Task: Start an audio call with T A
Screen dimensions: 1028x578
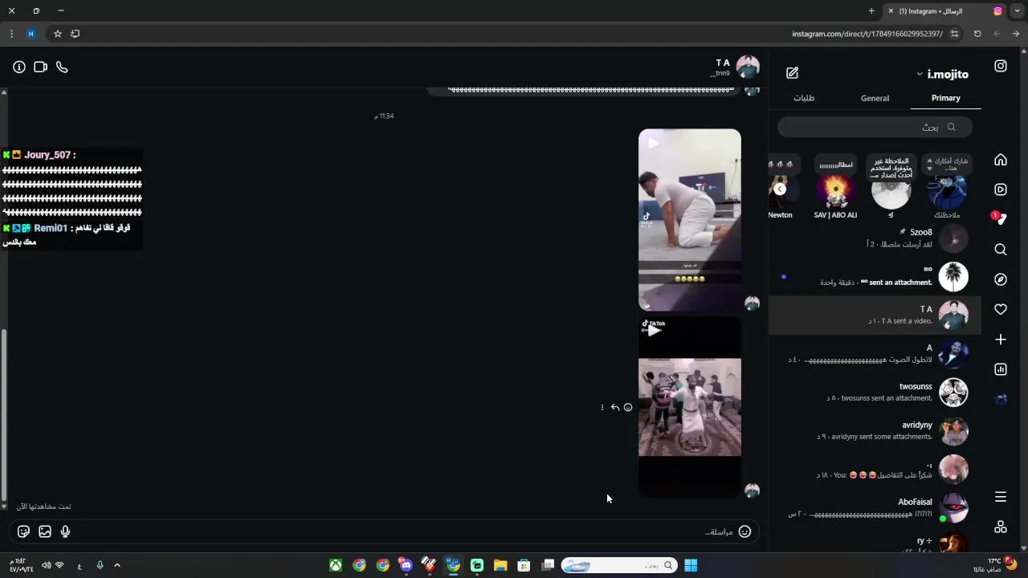Action: pos(62,67)
